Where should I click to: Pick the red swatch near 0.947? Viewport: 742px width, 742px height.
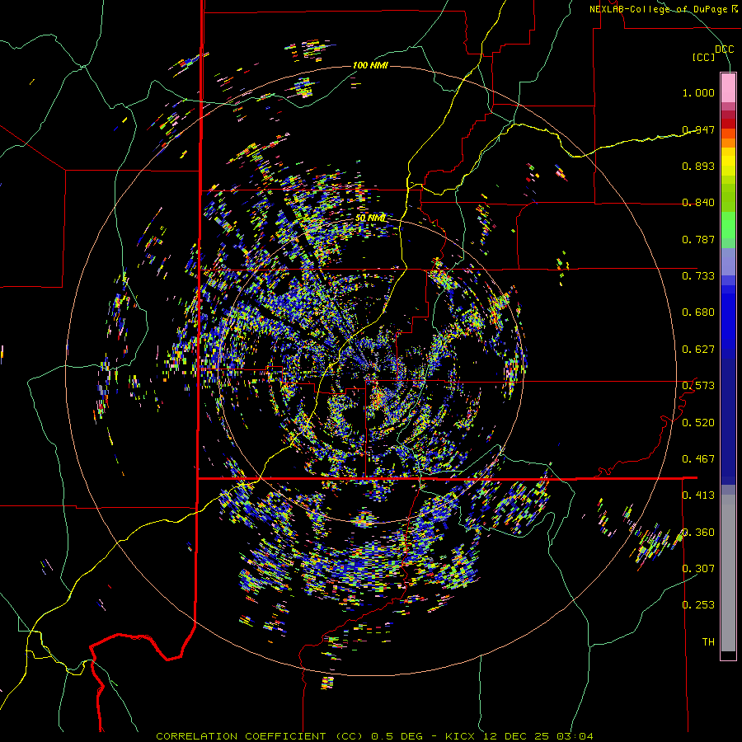[728, 124]
